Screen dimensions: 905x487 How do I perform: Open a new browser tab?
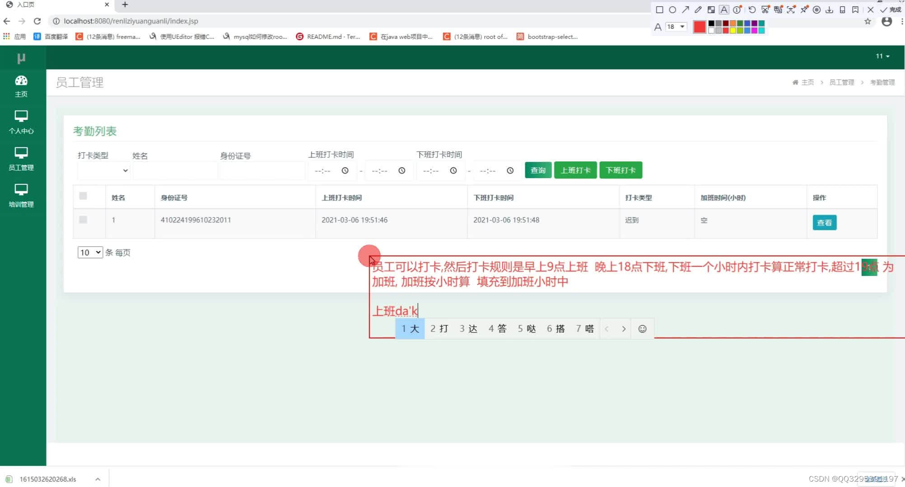[125, 5]
